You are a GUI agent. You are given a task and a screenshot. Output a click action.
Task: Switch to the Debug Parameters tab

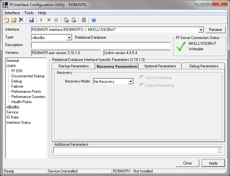[x=204, y=66]
